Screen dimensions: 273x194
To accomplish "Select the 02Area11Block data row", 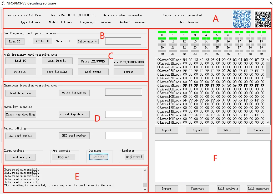I will tap(211, 100).
